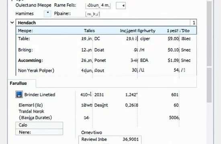Click the Incigent figrhurty column header

(137, 31)
